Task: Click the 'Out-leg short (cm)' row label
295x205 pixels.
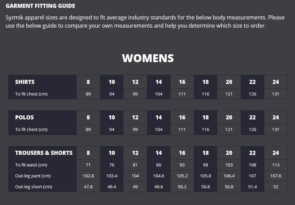Action: point(33,187)
